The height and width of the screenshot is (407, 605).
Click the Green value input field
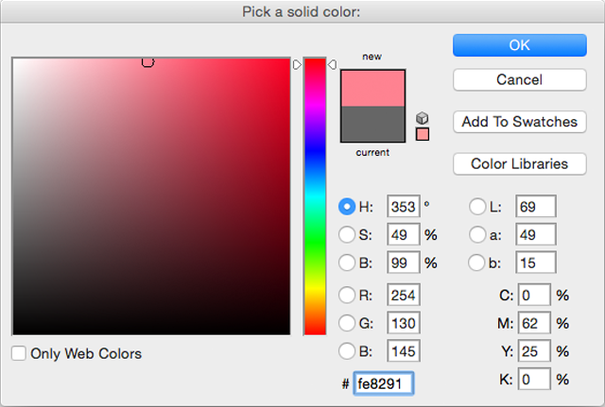click(403, 323)
